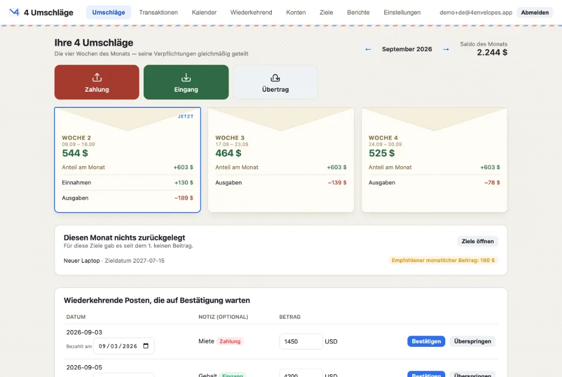Screen dimensions: 562x377
Task: Go to previous month with left arrow
Action: click(368, 50)
